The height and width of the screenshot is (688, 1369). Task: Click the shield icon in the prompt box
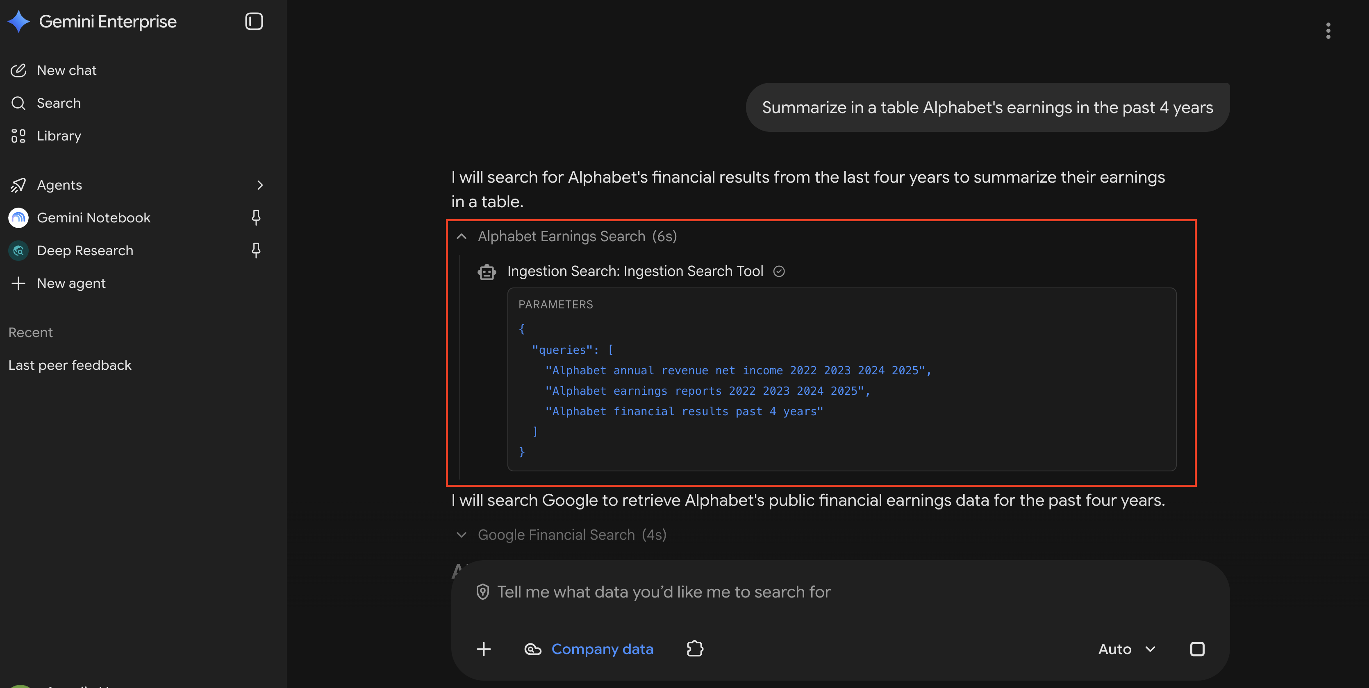click(482, 593)
